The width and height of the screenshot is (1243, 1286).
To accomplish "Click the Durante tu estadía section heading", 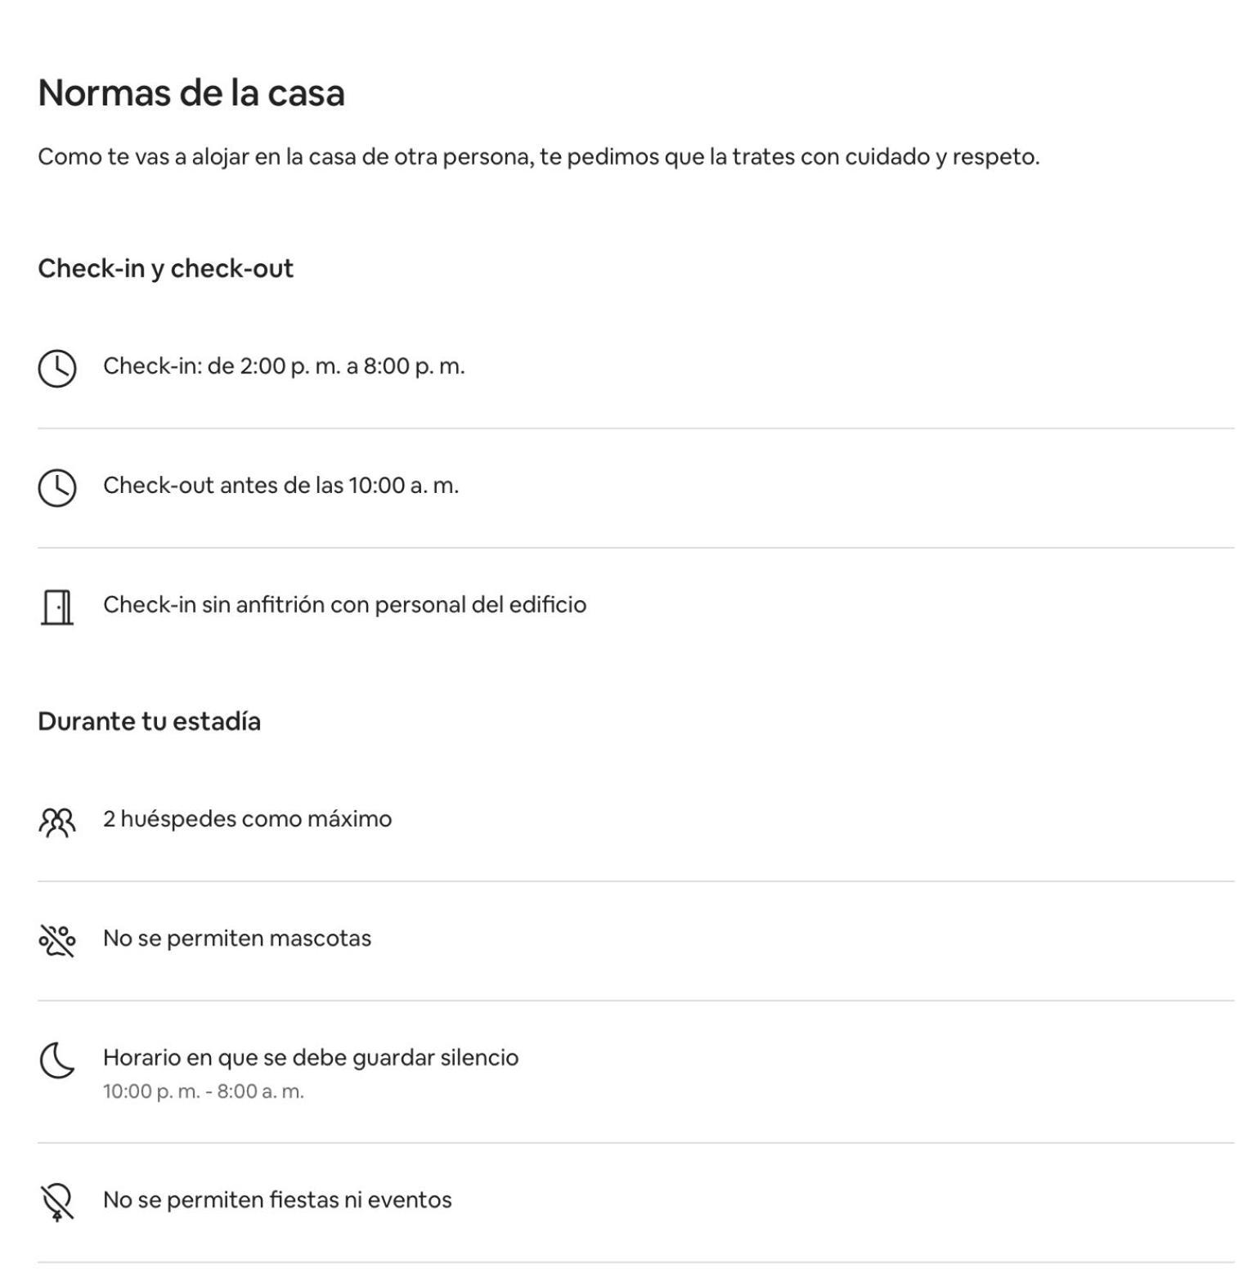I will [149, 721].
